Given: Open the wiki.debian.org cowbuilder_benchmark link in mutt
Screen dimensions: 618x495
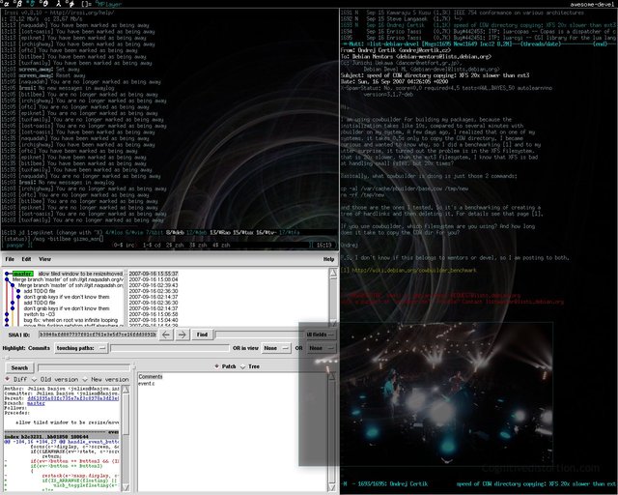Looking at the screenshot, I should (x=414, y=271).
